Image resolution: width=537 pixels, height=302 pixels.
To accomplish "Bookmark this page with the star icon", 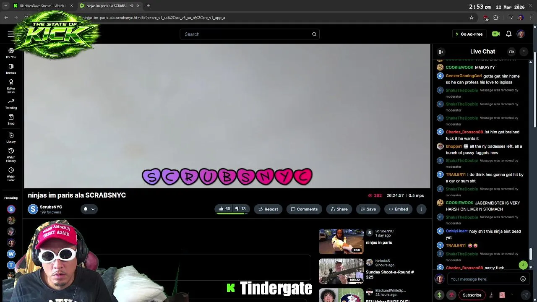I will (472, 18).
